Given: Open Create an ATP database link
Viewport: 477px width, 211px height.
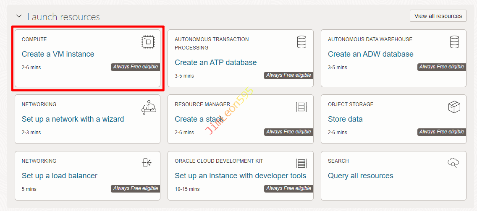Looking at the screenshot, I should coord(215,63).
